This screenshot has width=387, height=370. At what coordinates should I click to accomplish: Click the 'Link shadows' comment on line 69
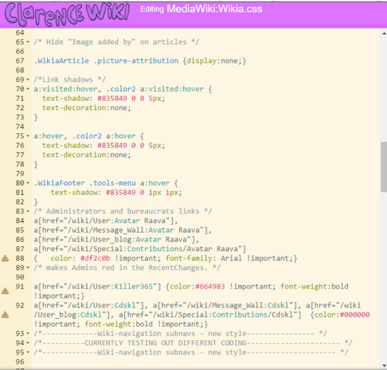[x=69, y=79]
